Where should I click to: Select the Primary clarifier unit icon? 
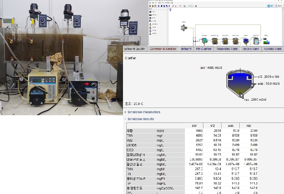click(x=204, y=41)
